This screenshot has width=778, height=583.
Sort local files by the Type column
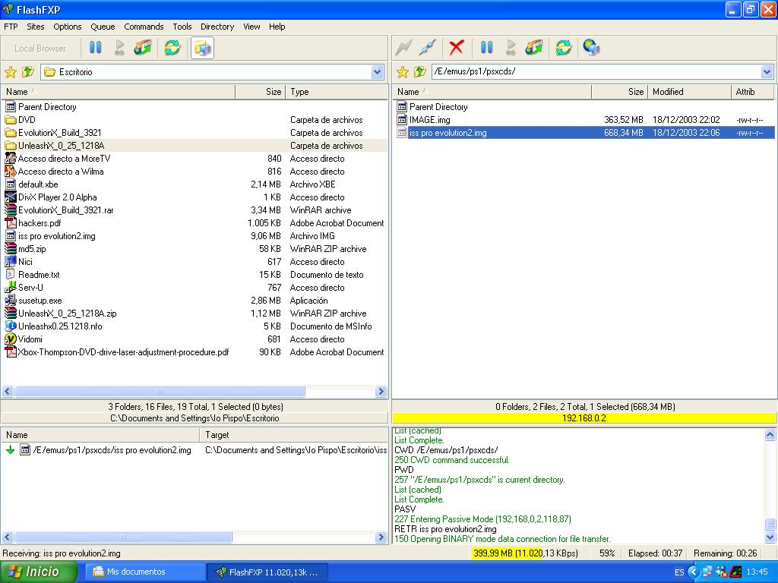pyautogui.click(x=337, y=92)
